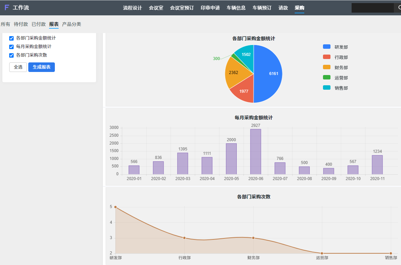Open the 车辆信息 page

coord(236,8)
